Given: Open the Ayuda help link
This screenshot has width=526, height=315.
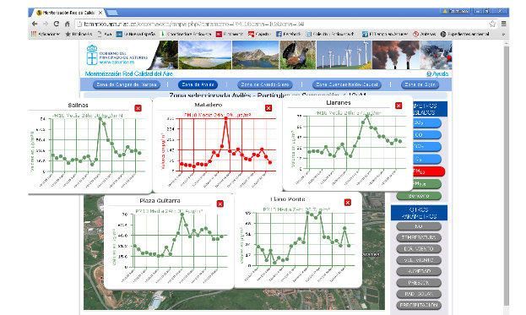Looking at the screenshot, I should click(437, 73).
